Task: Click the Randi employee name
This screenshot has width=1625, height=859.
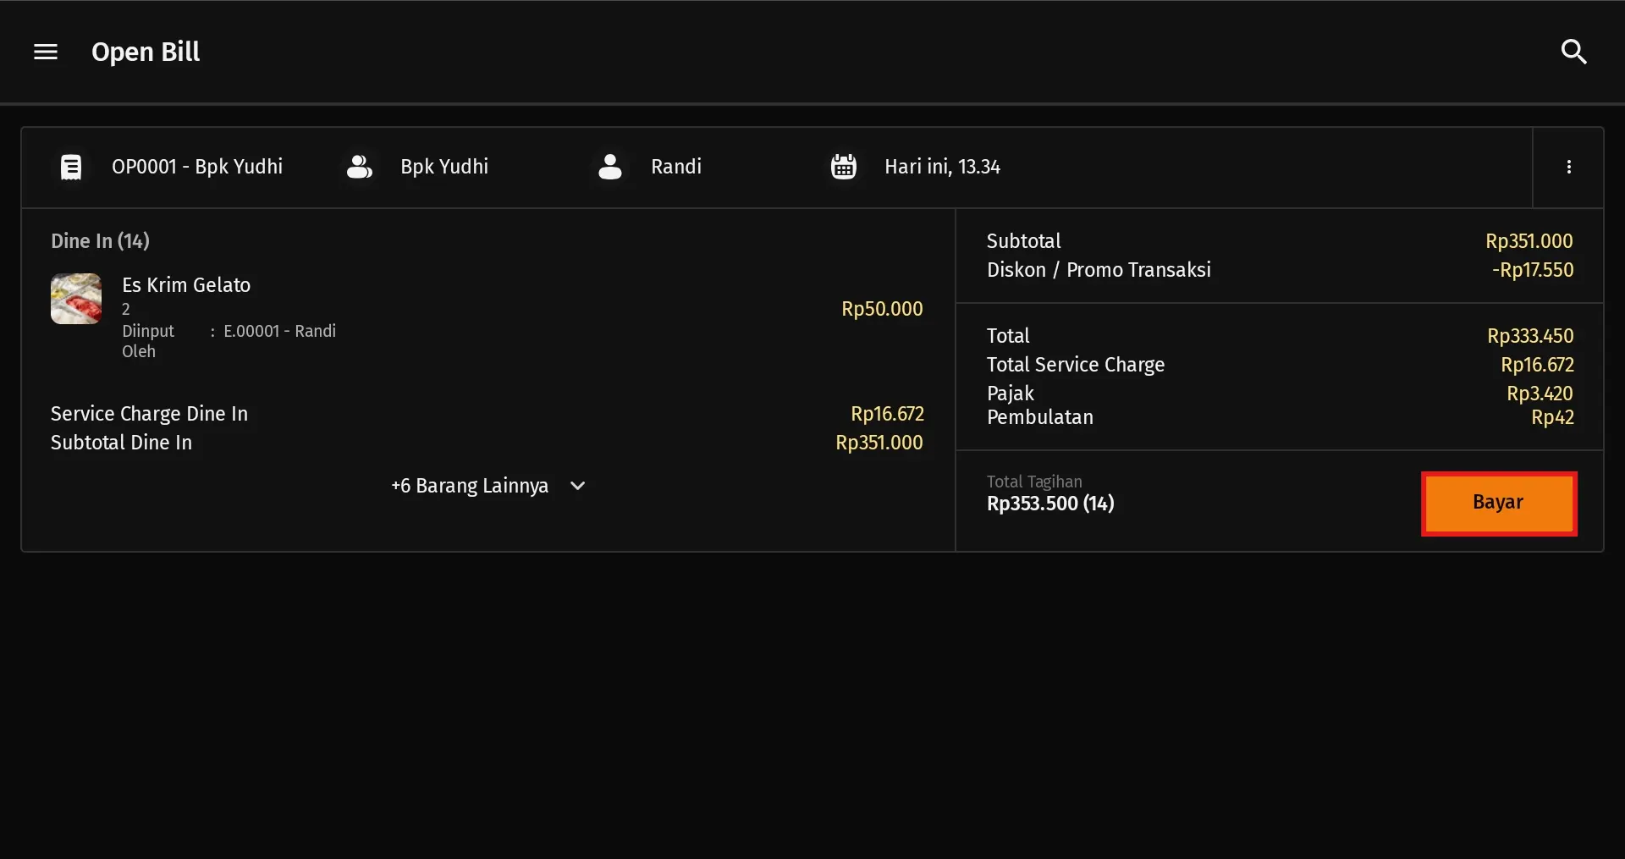Action: [676, 167]
